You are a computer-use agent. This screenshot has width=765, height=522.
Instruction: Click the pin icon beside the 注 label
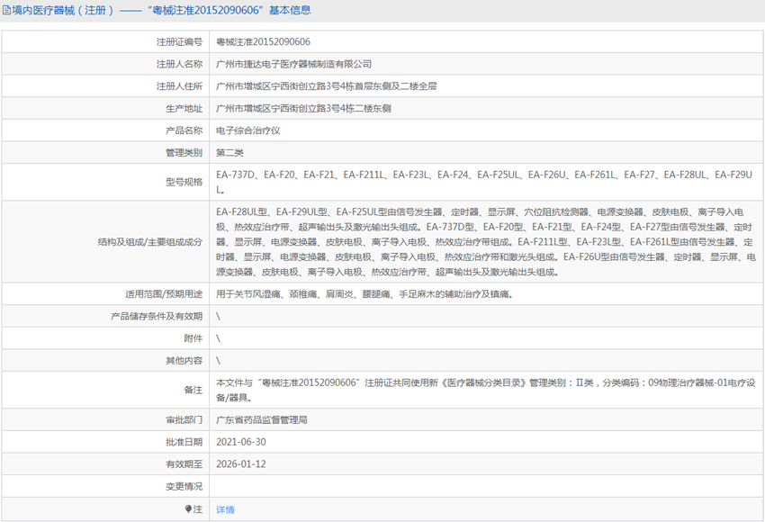coord(188,509)
